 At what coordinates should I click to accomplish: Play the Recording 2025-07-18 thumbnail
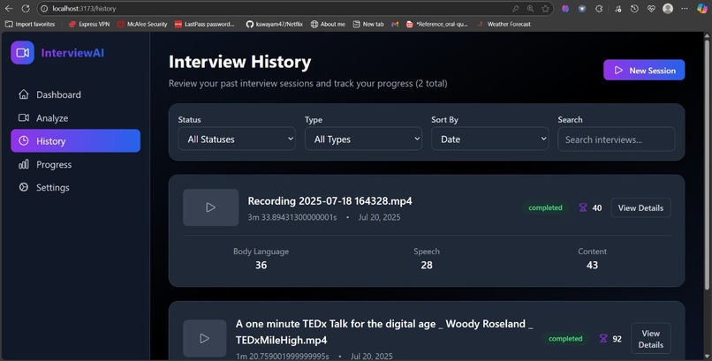click(211, 207)
